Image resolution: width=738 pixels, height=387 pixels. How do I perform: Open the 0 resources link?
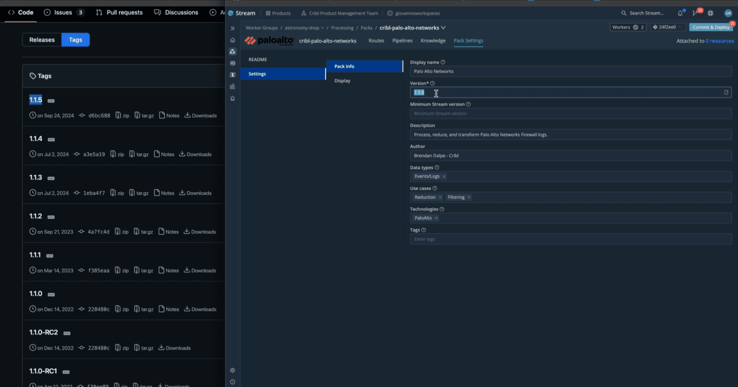point(719,41)
